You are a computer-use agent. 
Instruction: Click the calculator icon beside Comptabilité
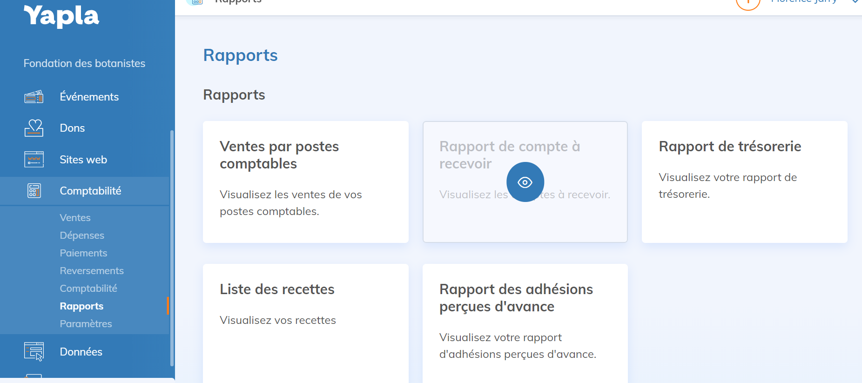[34, 191]
